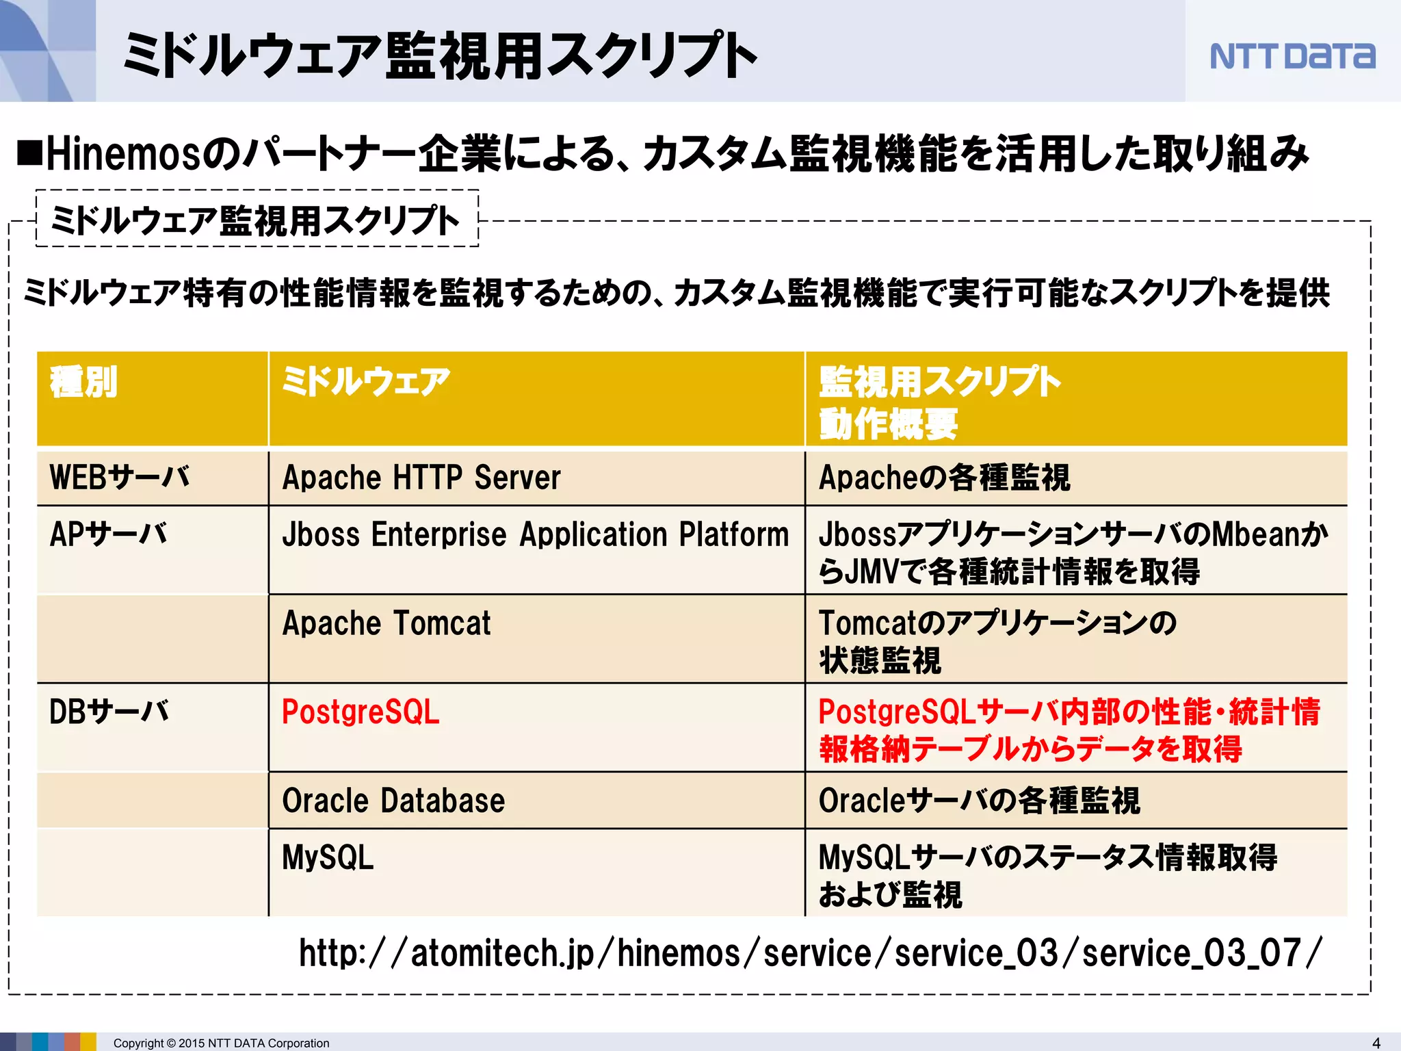This screenshot has height=1051, width=1401.
Task: Select the Oracle Database cell
Action: click(x=537, y=801)
